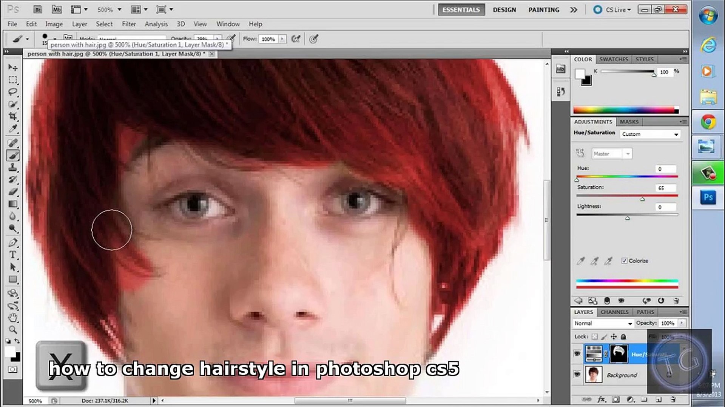
Task: Select the Lasso tool
Action: [13, 92]
